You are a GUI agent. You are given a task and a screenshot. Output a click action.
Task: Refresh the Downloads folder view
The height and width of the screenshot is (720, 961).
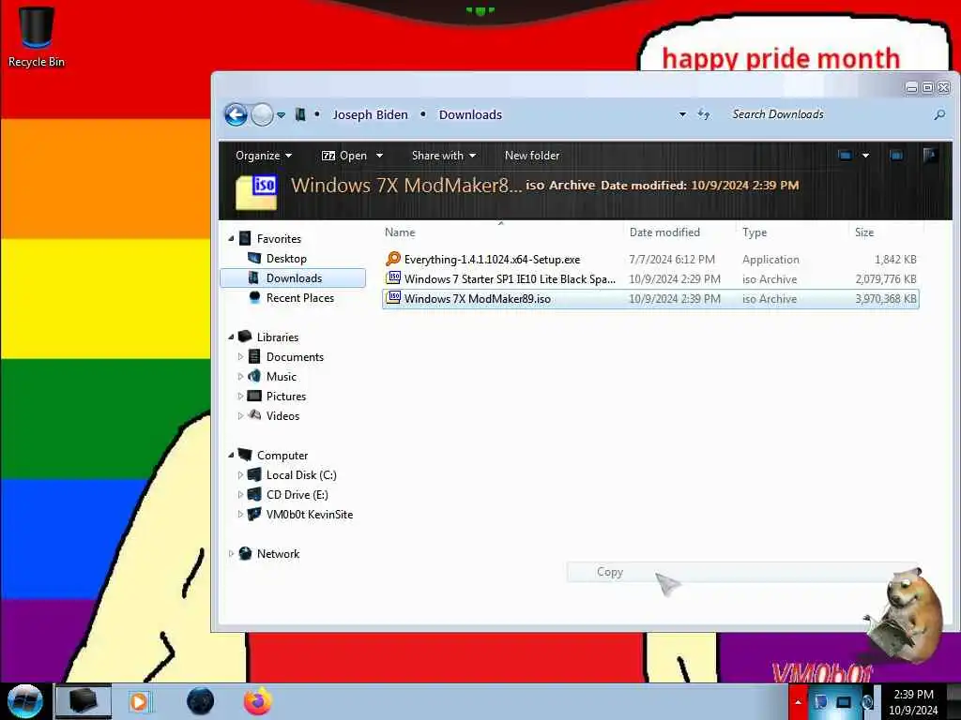[x=704, y=114]
